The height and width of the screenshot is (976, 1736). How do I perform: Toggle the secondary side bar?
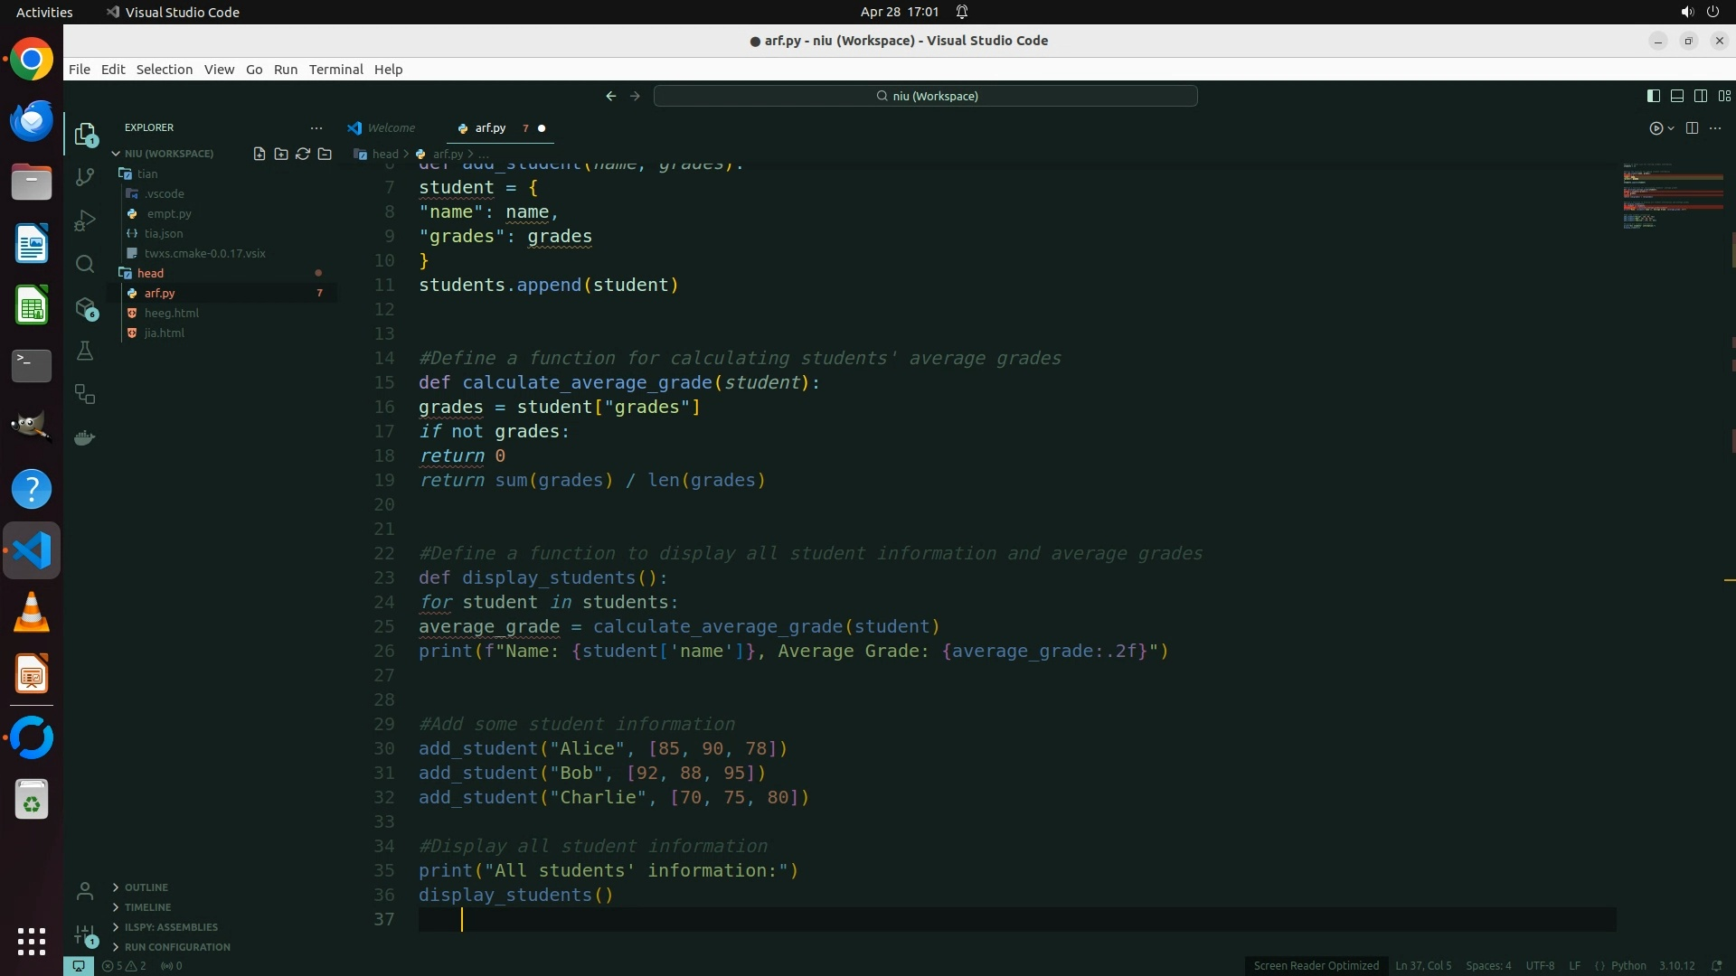1700,96
